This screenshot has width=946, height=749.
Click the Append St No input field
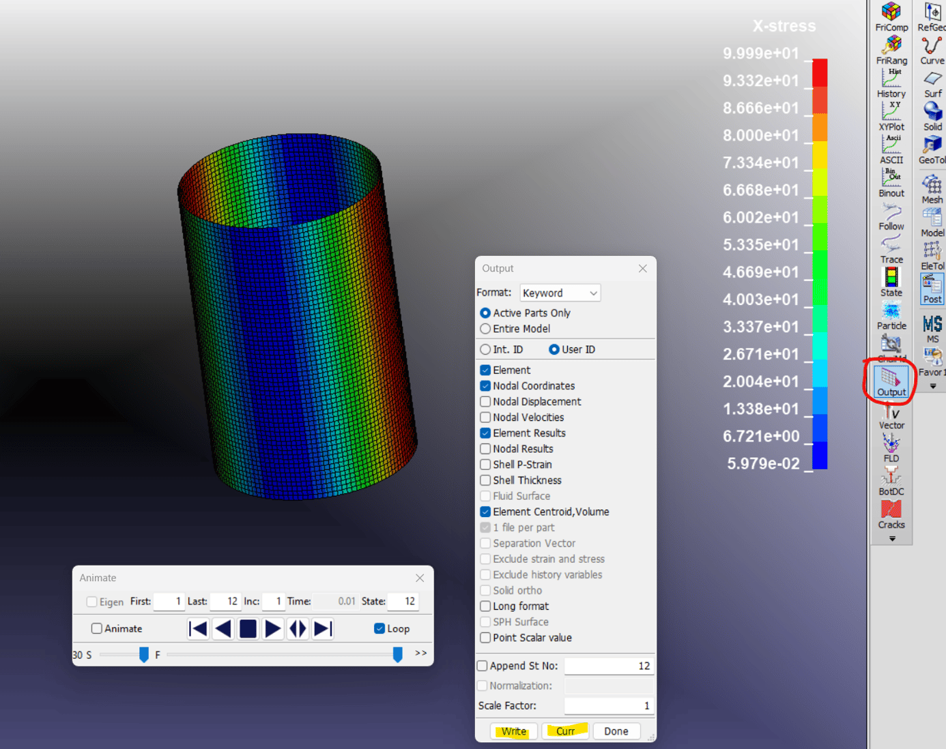[608, 665]
